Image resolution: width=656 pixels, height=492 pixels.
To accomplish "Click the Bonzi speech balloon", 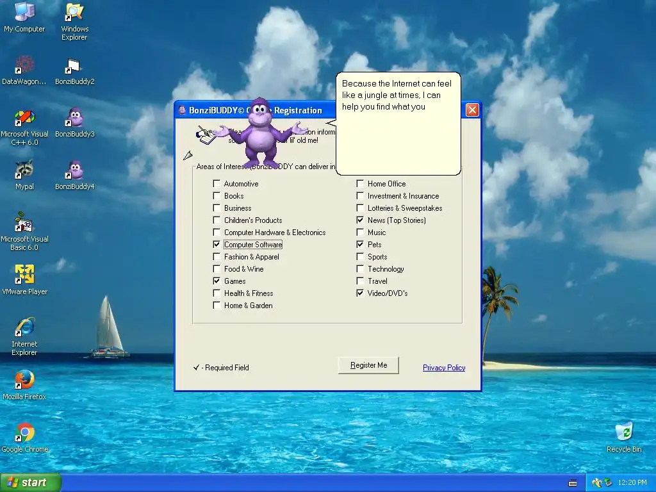I will coord(398,124).
